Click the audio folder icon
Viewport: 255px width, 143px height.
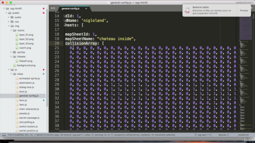[12, 17]
